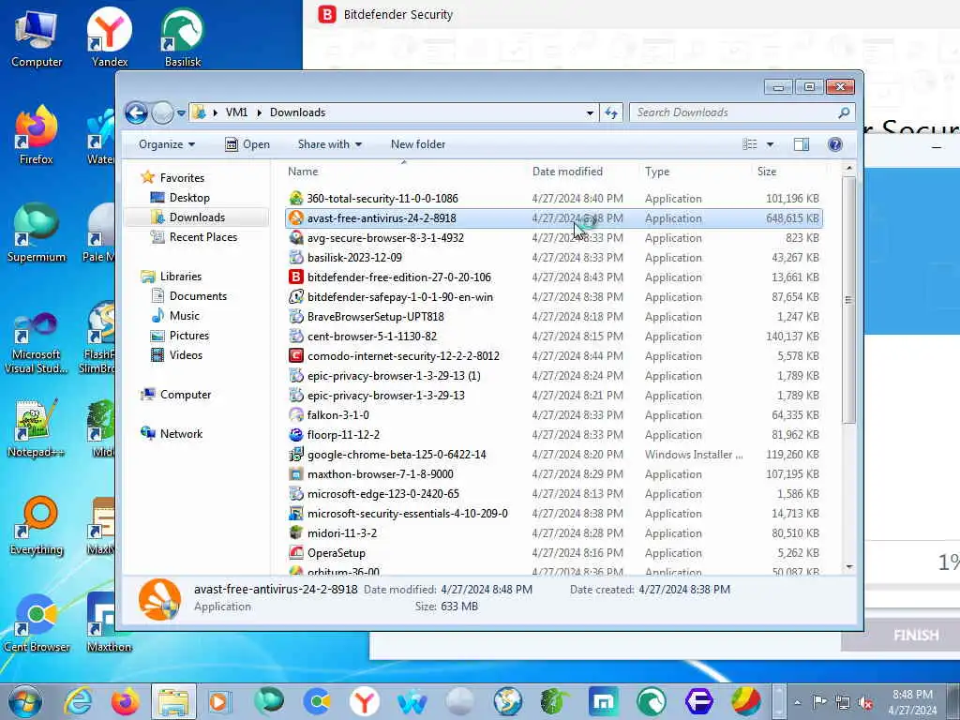Screen dimensions: 960x720
Task: Select Network in navigation pane
Action: coord(181,434)
